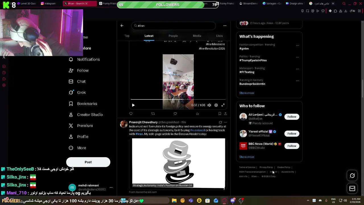The image size is (364, 205).
Task: Open OBS Studio from the taskbar
Action: click(x=241, y=200)
